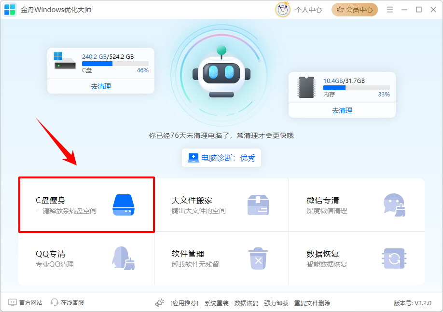
Task: Click the 46% disk usage value
Action: (x=143, y=70)
